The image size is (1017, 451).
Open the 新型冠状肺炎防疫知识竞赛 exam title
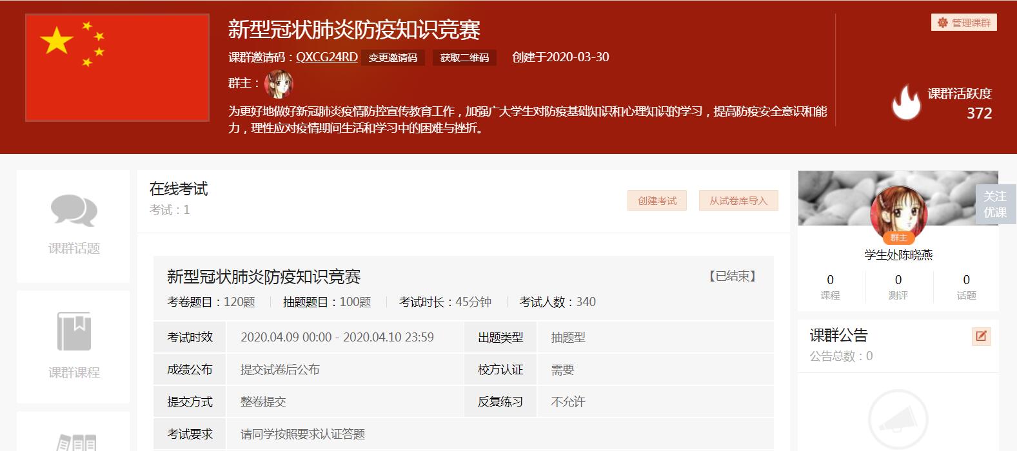(263, 276)
